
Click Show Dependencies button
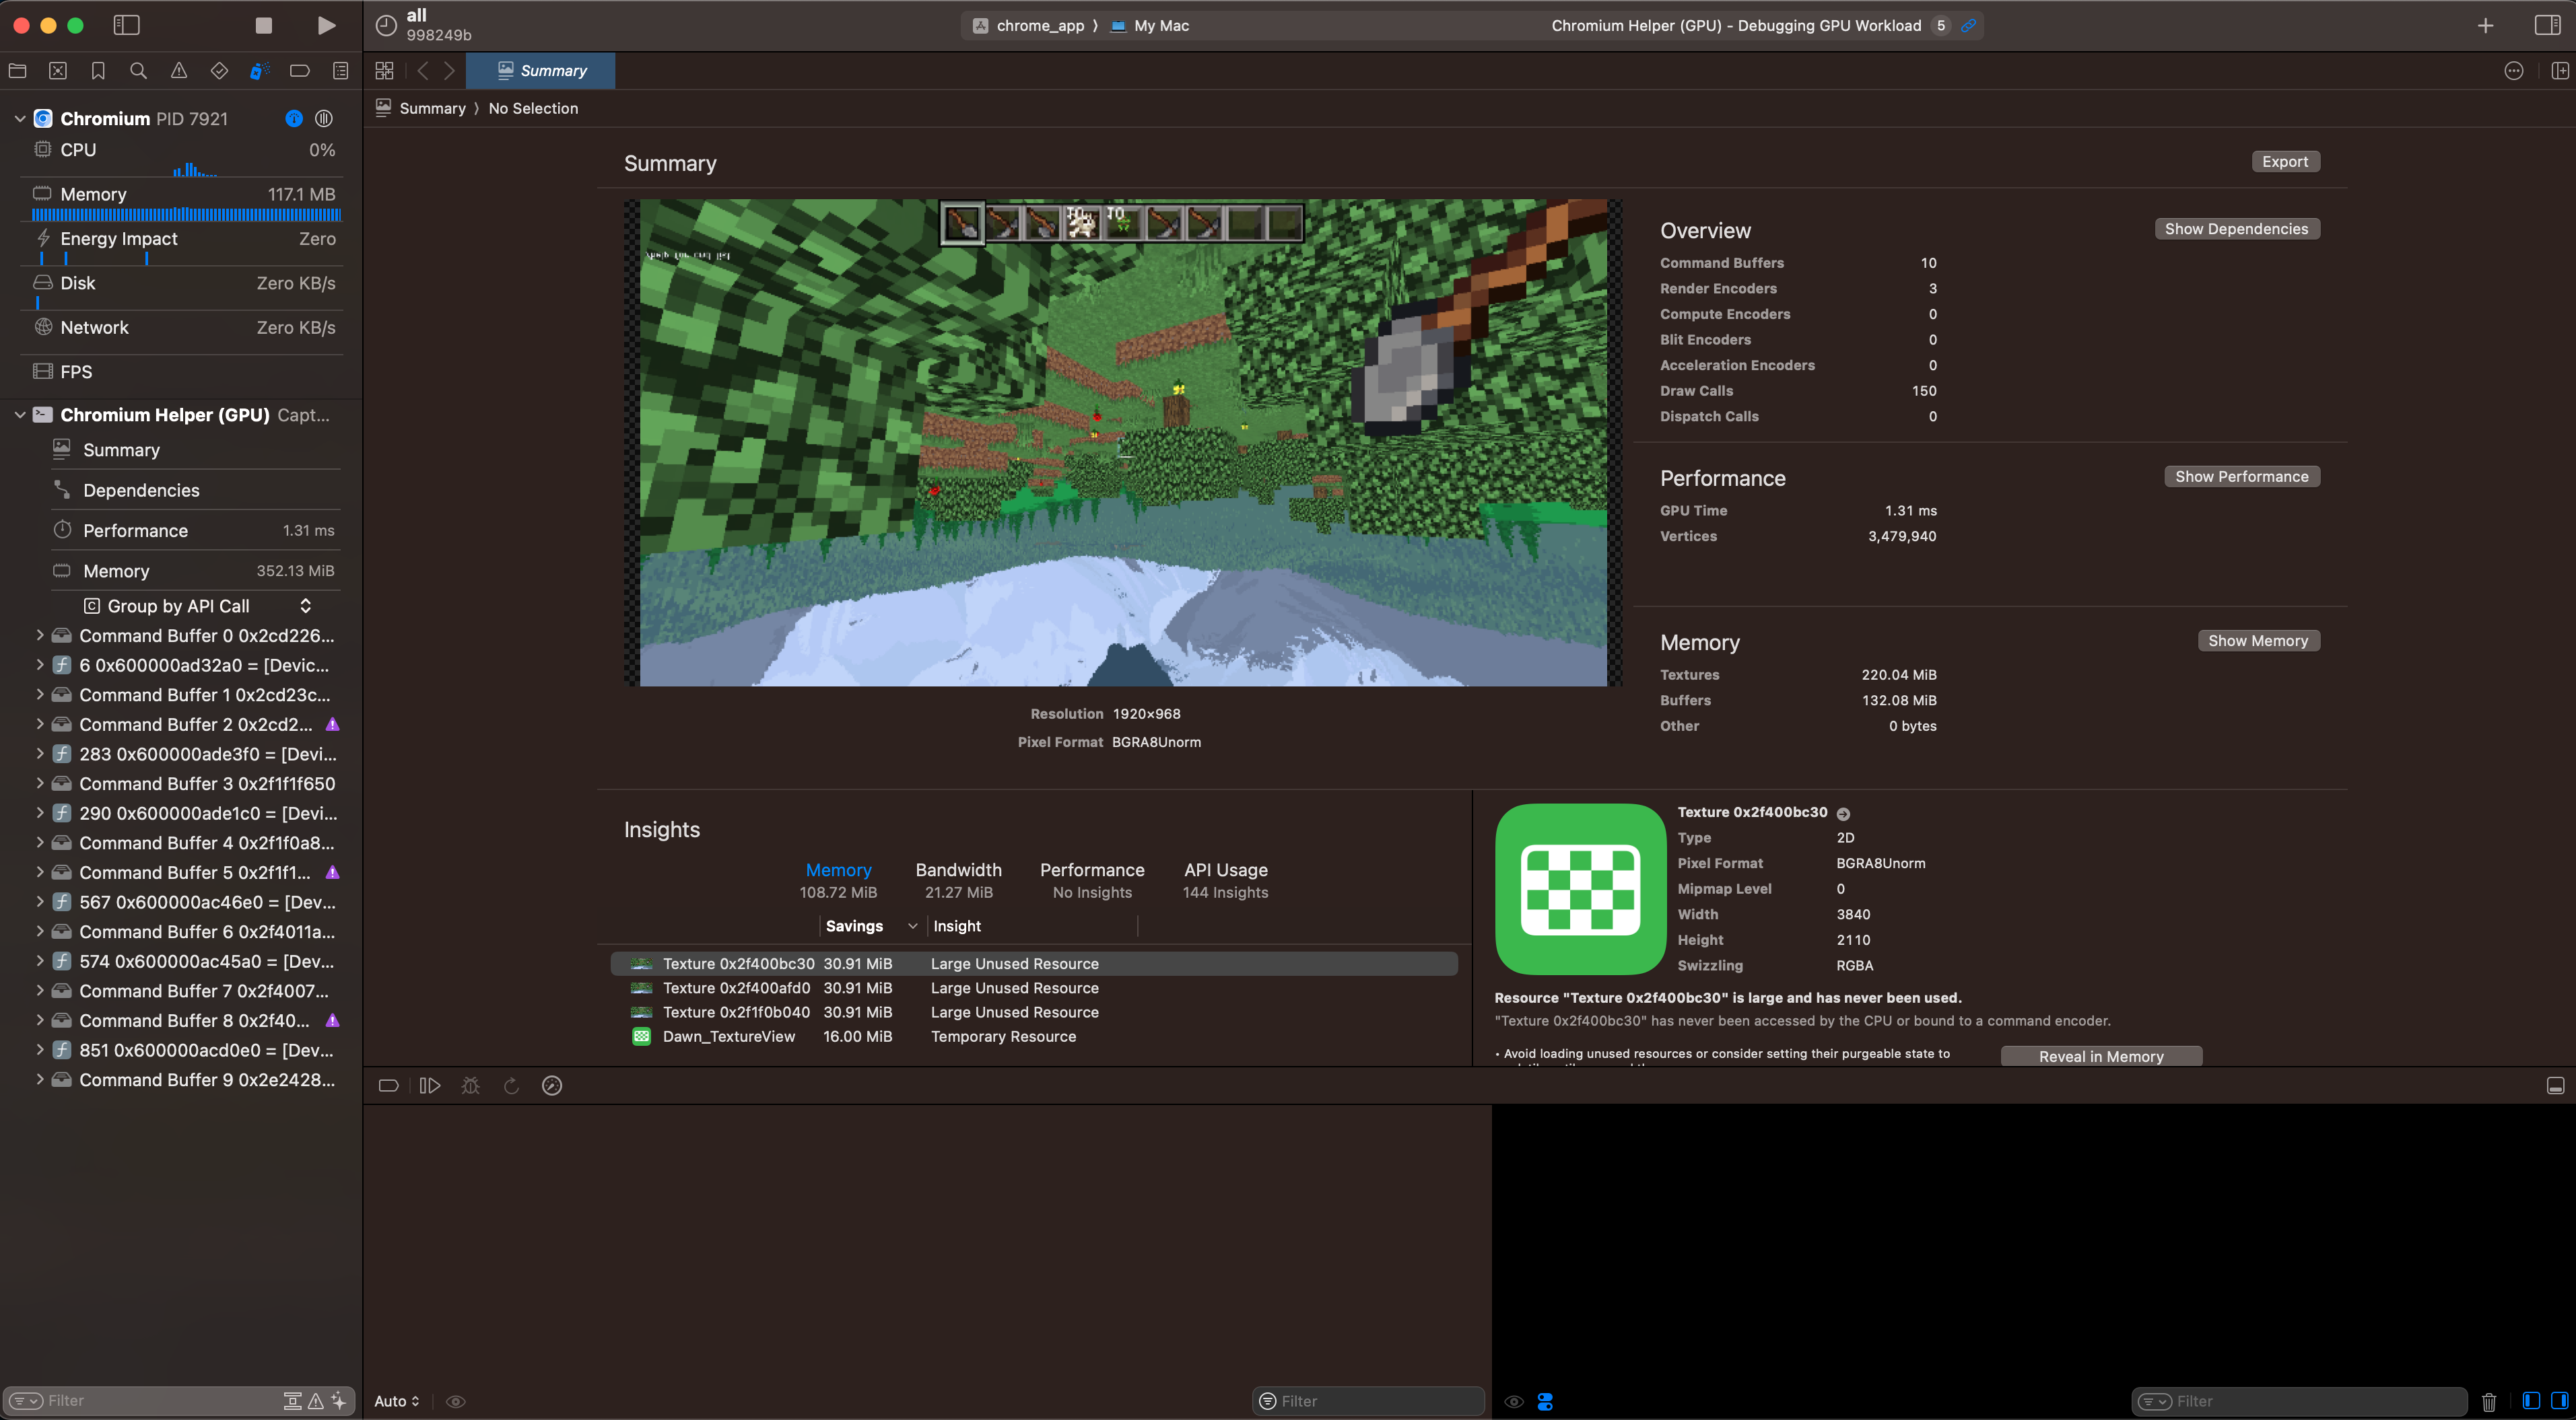[2236, 229]
